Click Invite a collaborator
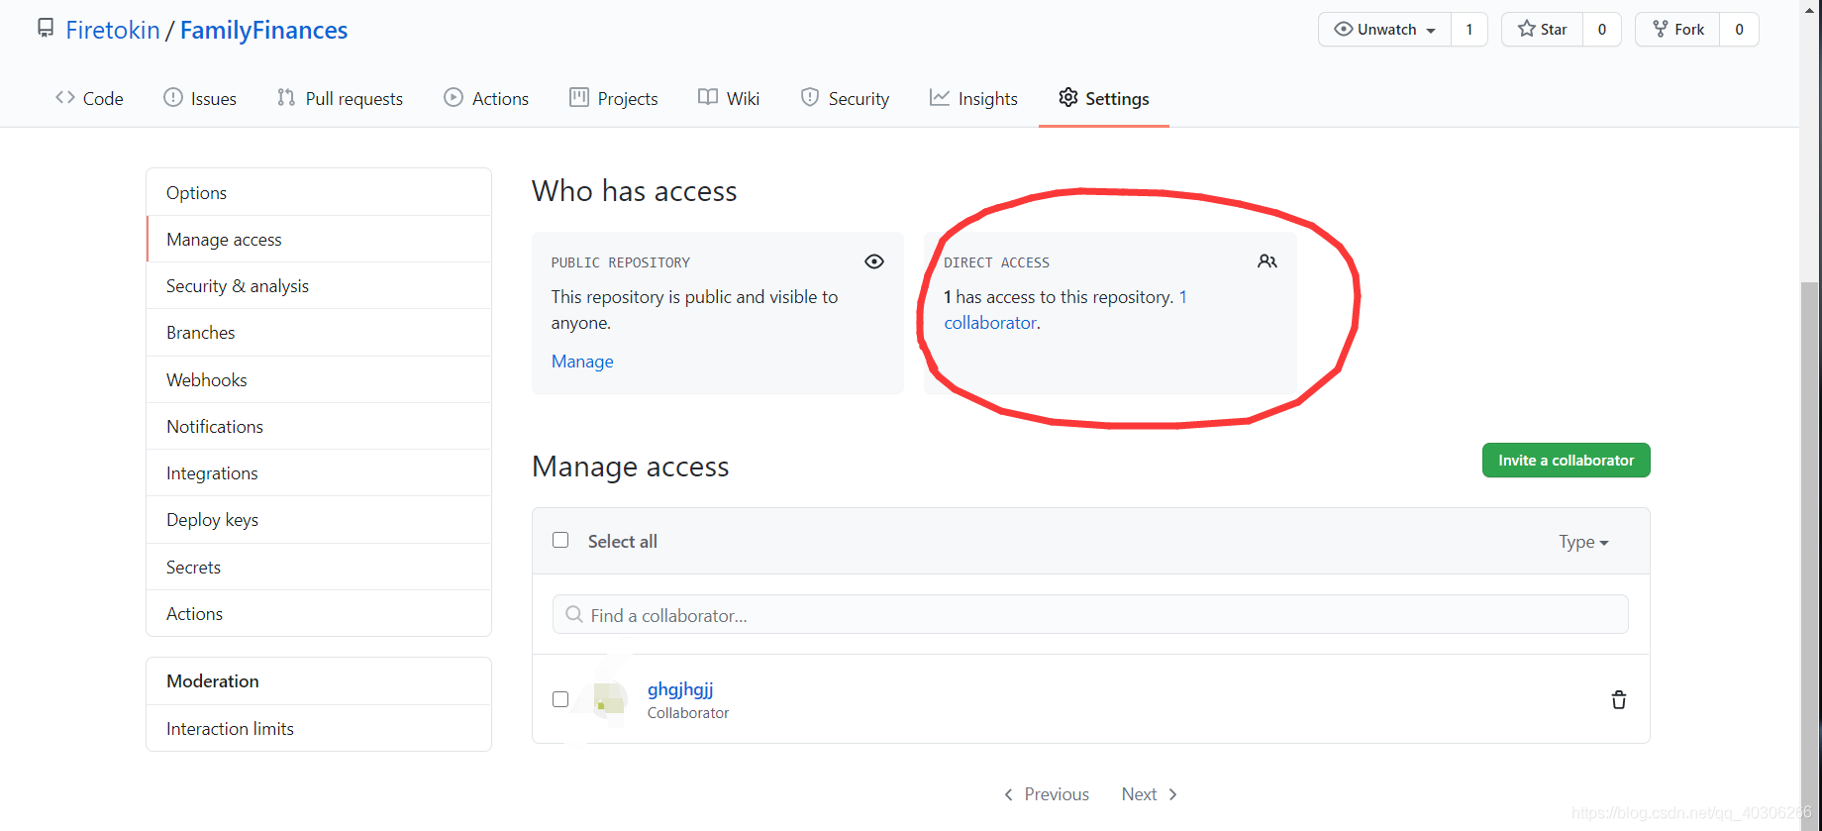This screenshot has width=1822, height=831. (1566, 461)
